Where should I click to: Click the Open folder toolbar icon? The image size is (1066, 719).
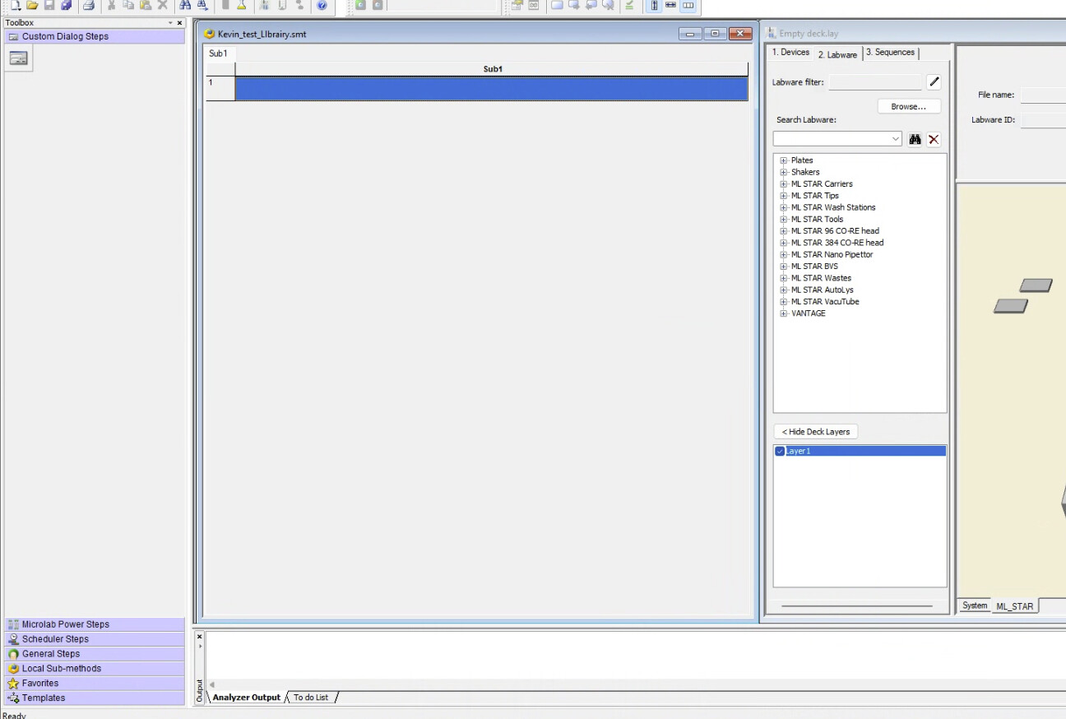[x=32, y=6]
